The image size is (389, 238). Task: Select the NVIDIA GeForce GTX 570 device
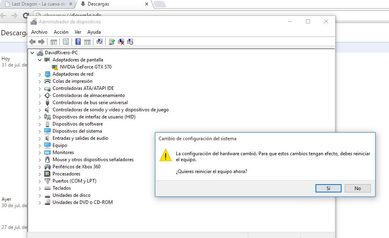[85, 67]
